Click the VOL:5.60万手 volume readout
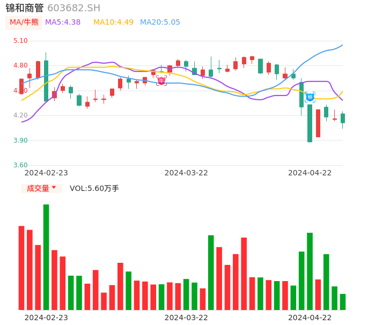 point(94,188)
